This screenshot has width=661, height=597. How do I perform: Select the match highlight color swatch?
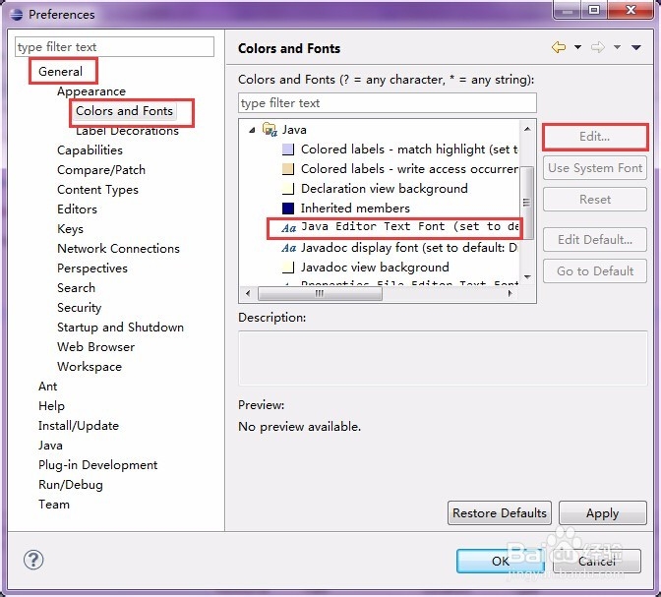click(x=288, y=149)
